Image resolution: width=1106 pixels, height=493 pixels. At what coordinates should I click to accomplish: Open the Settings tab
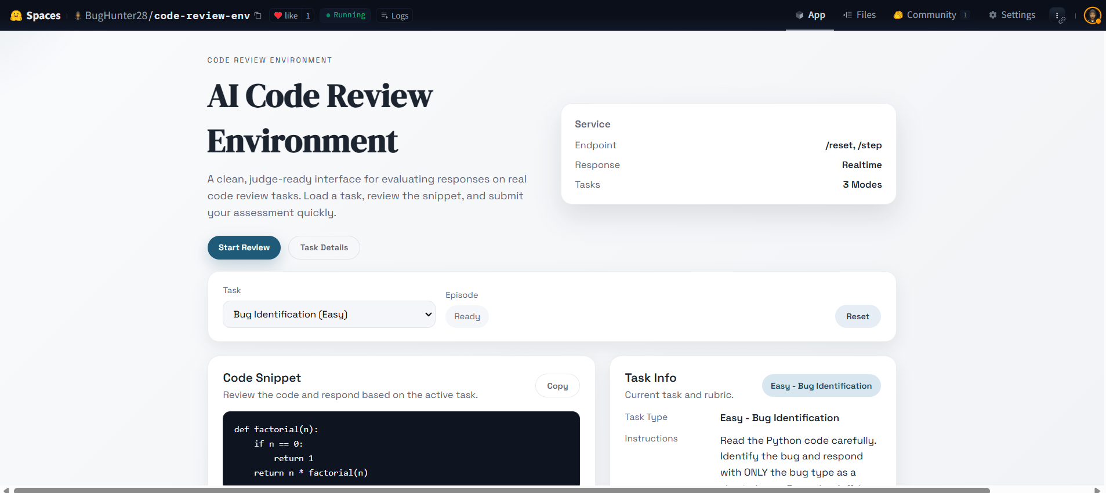point(1012,15)
